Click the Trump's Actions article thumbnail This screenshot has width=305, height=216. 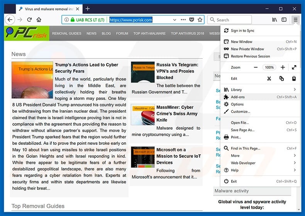32,80
